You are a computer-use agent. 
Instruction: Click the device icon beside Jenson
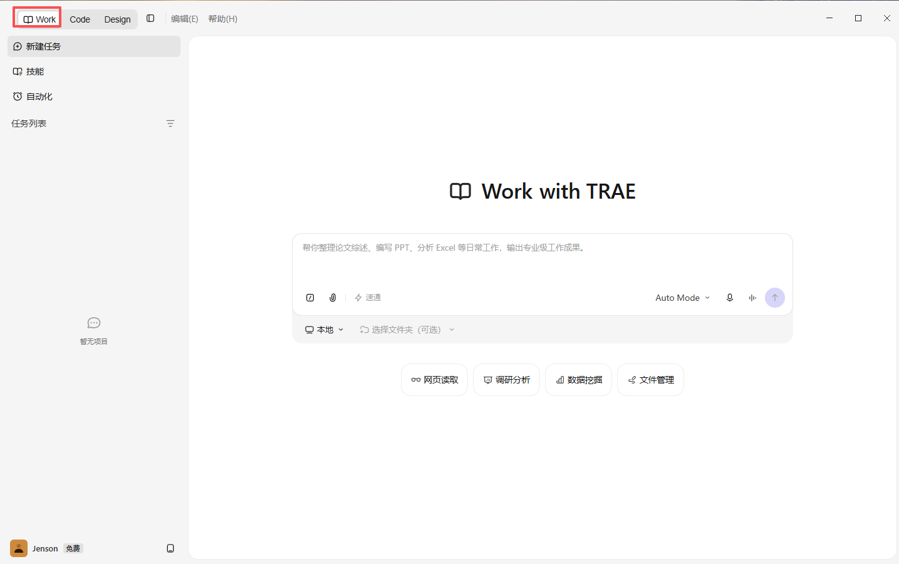pos(170,548)
